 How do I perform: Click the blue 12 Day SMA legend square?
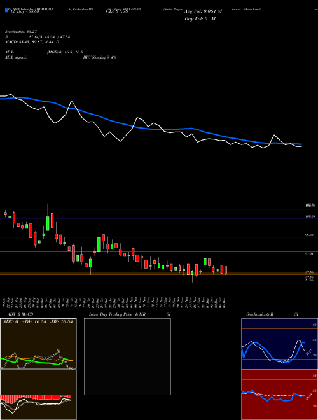pos(7,11)
